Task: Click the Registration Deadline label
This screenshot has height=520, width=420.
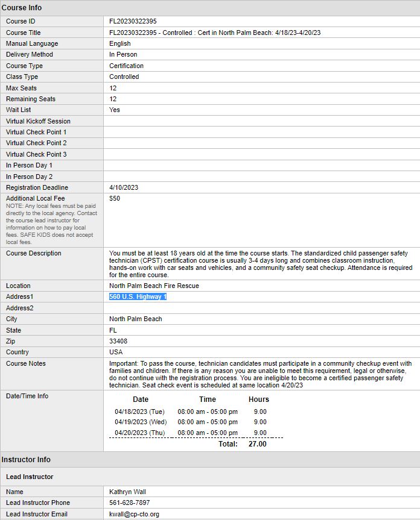Action: [x=37, y=187]
